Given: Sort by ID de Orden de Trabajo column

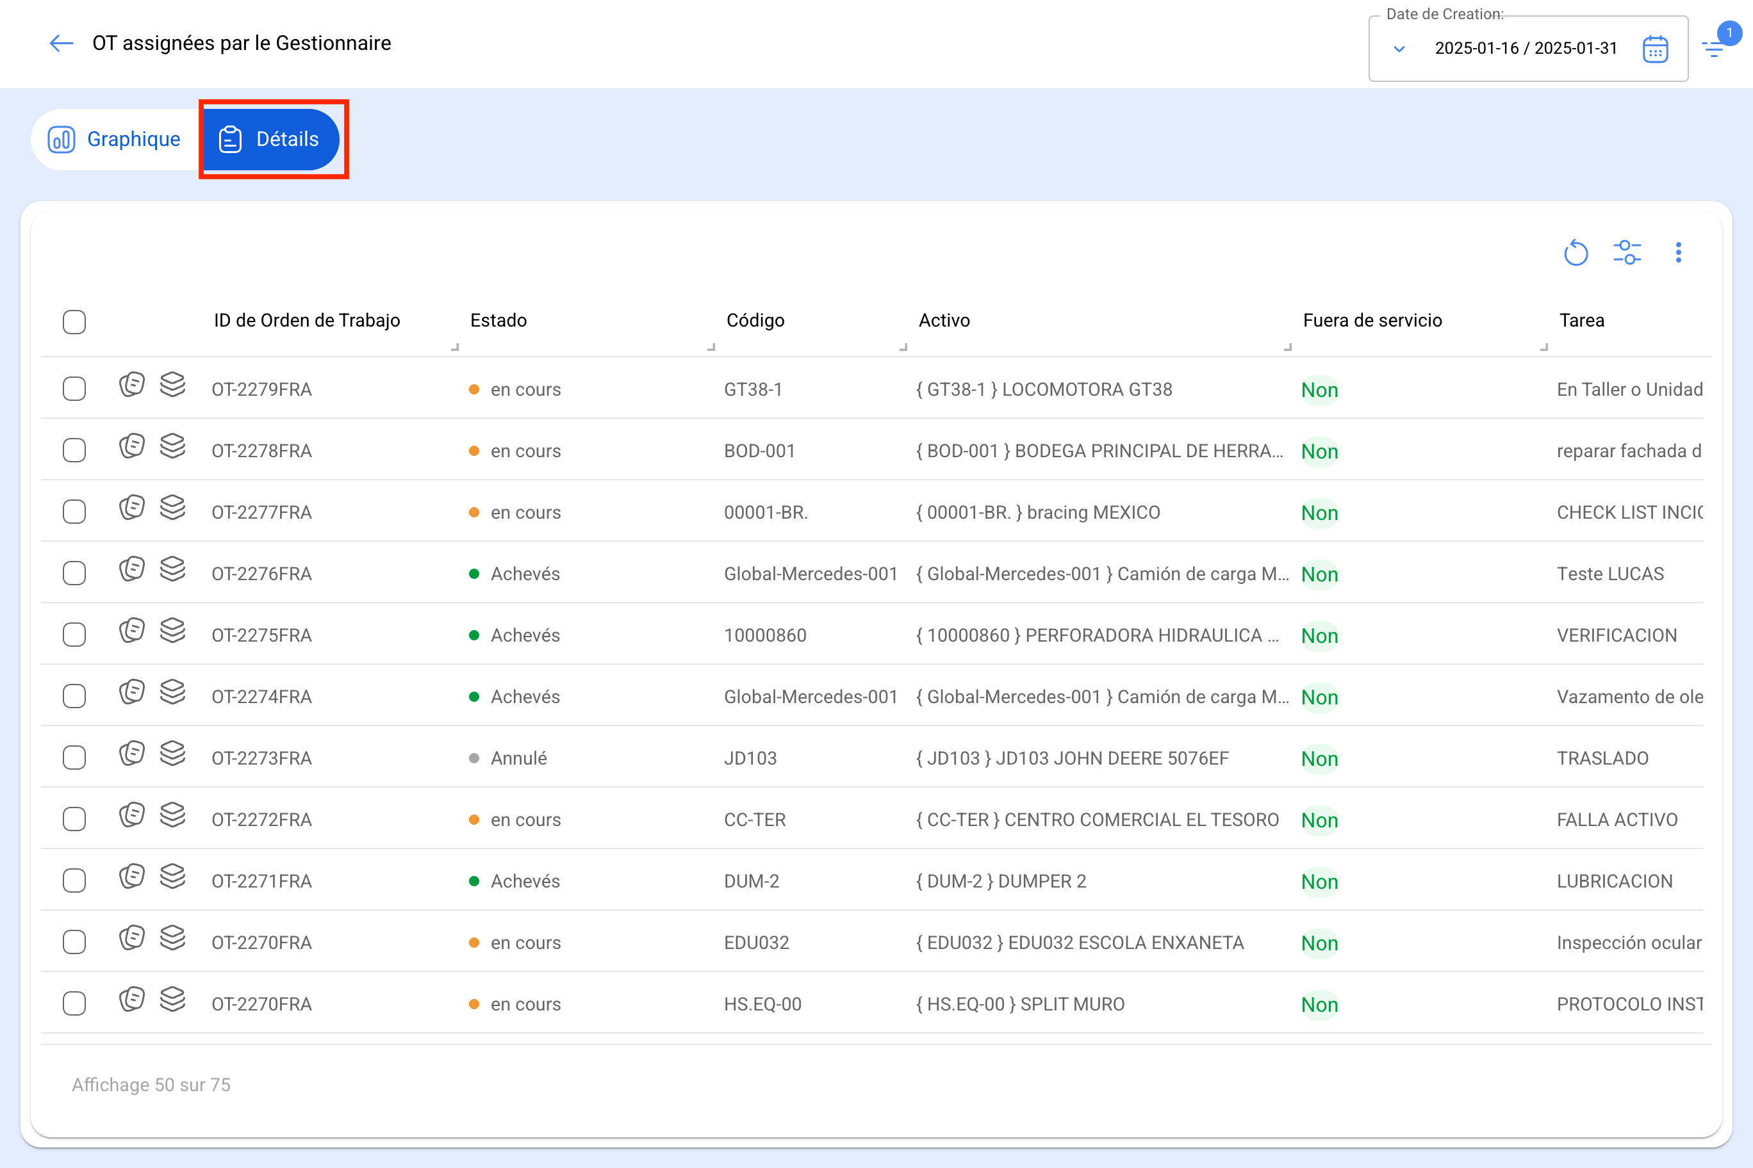Looking at the screenshot, I should coord(307,320).
